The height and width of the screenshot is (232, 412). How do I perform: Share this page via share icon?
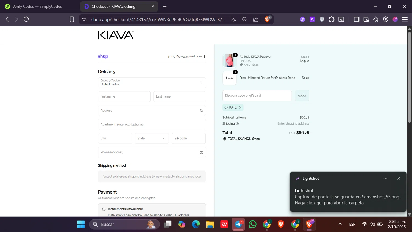pyautogui.click(x=256, y=20)
